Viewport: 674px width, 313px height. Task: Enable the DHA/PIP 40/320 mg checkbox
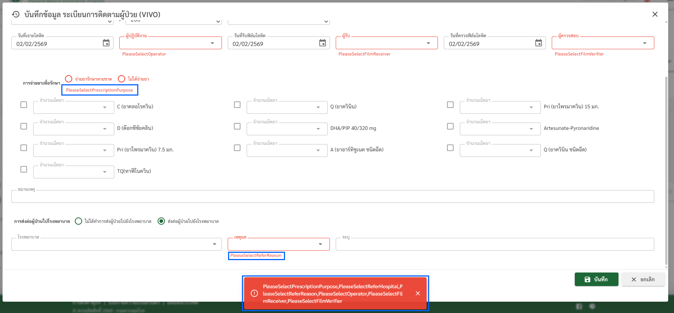click(237, 126)
